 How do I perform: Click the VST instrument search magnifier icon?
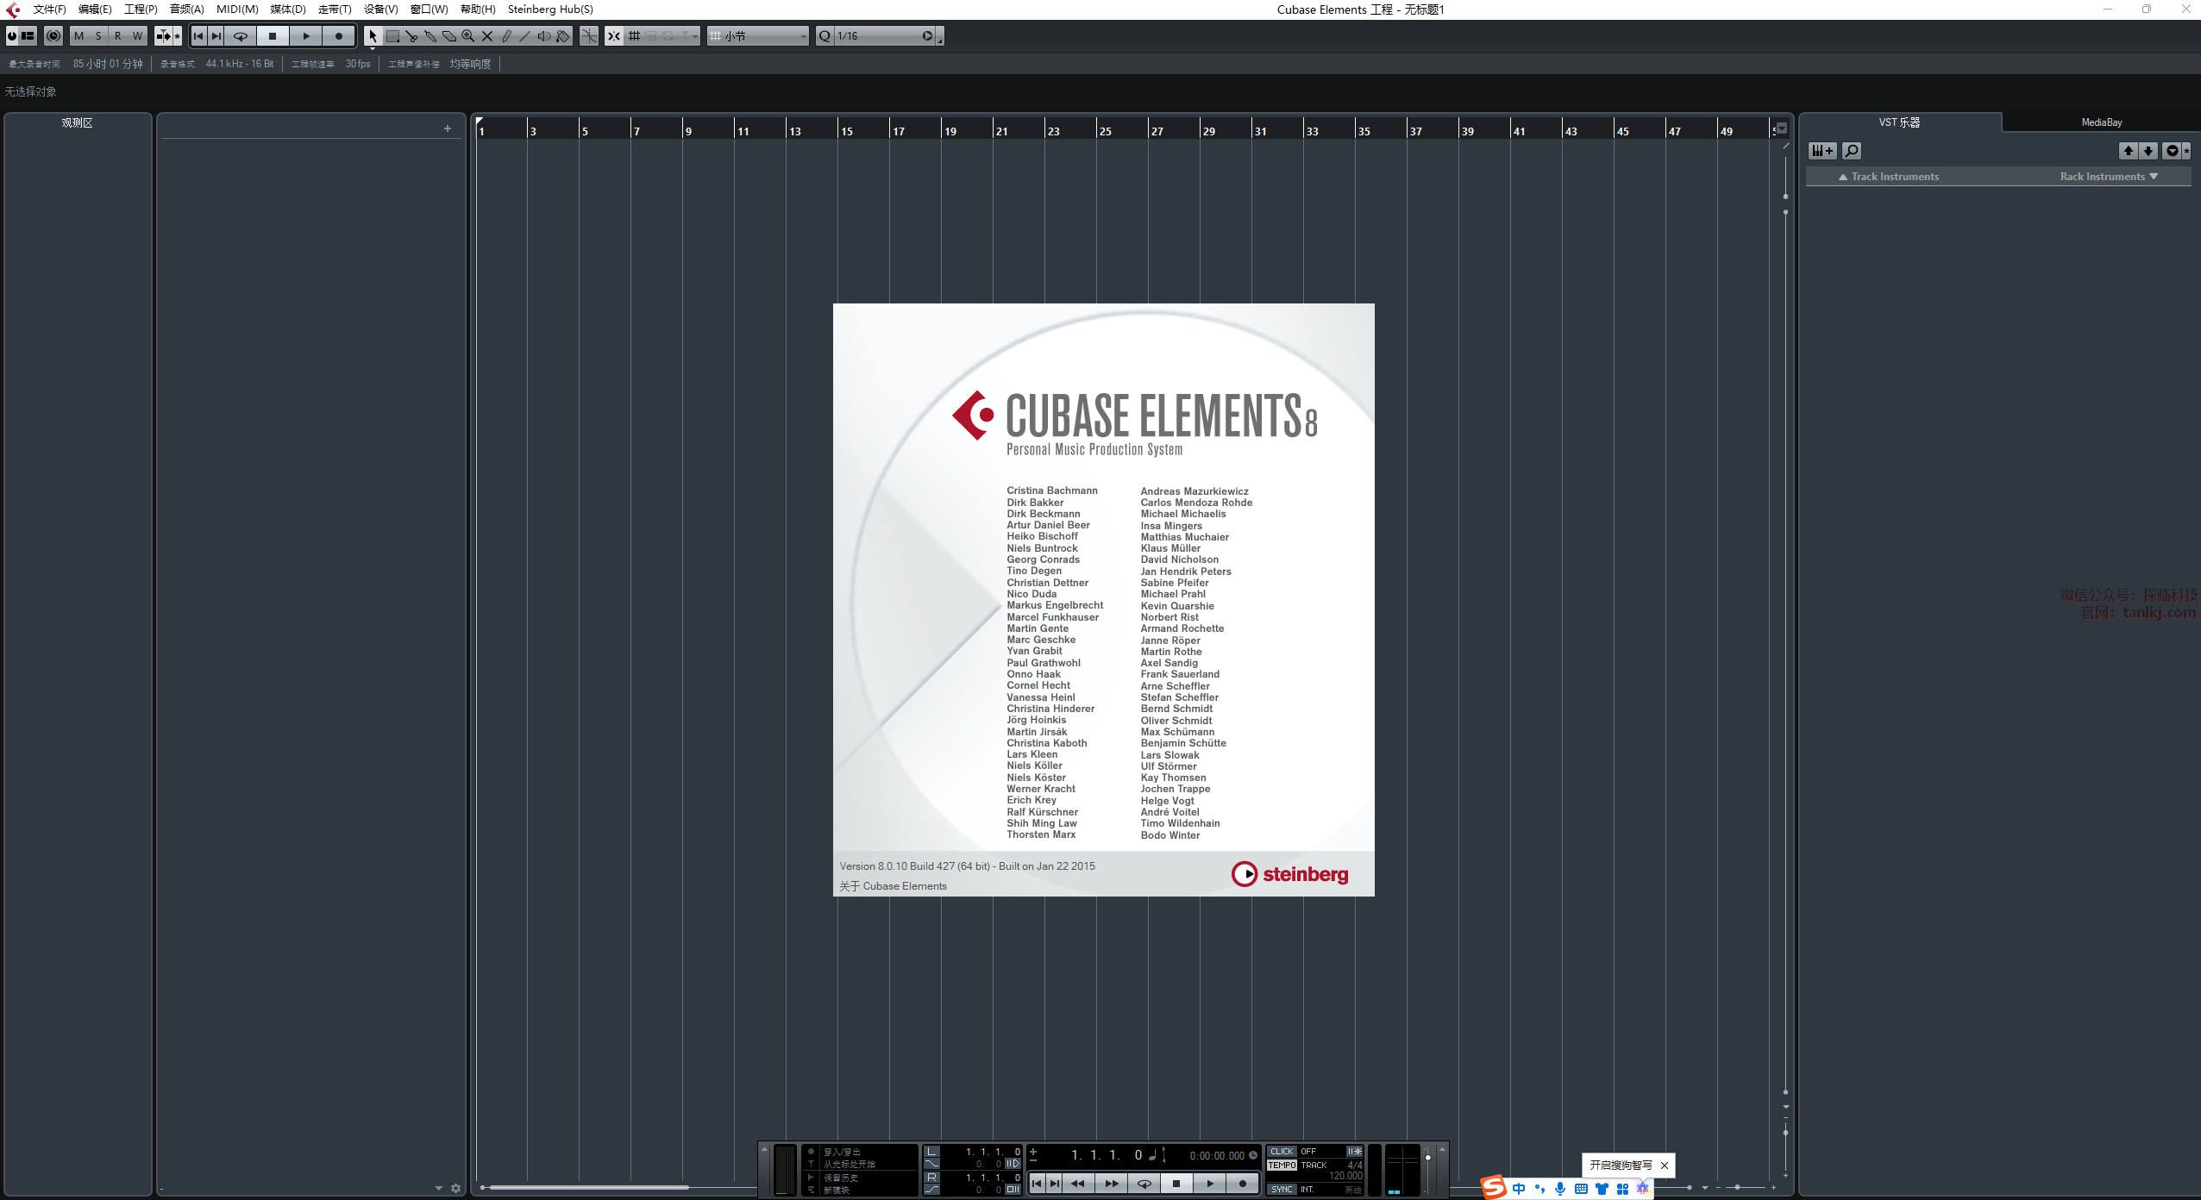(1851, 151)
